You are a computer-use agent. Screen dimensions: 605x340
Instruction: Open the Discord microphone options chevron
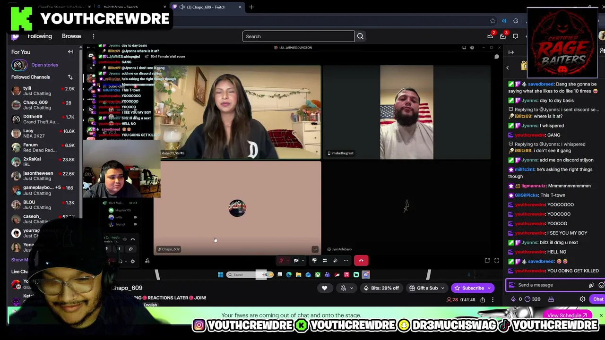[x=288, y=261]
